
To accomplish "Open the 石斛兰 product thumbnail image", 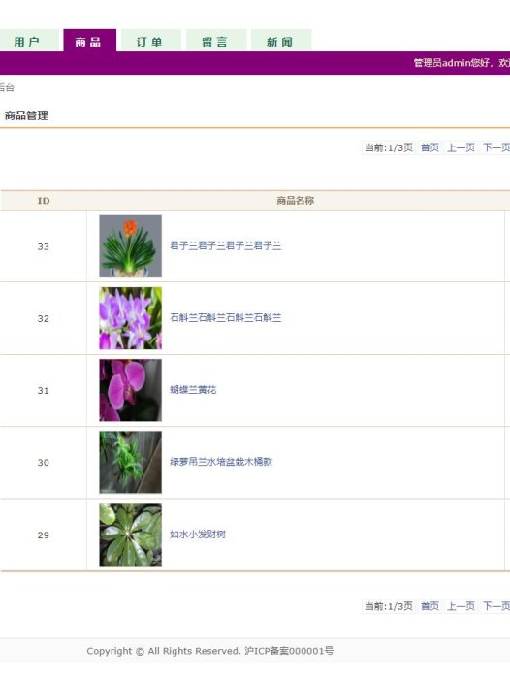I will click(x=130, y=318).
